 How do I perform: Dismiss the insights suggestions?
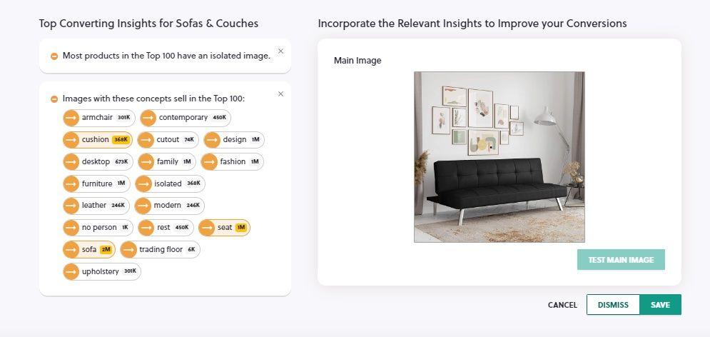click(613, 305)
